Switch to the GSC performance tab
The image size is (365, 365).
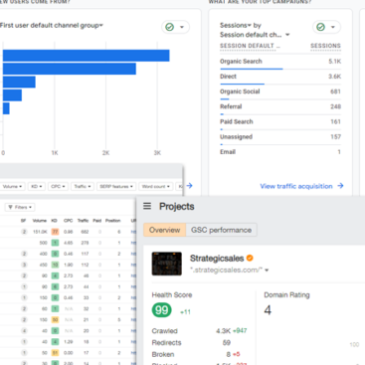(221, 230)
